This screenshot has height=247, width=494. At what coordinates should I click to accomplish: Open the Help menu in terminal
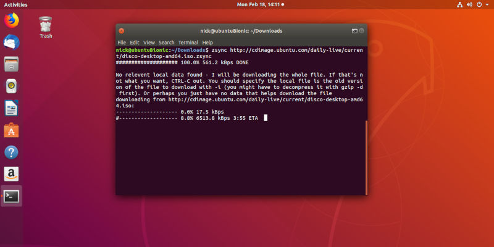pyautogui.click(x=207, y=43)
